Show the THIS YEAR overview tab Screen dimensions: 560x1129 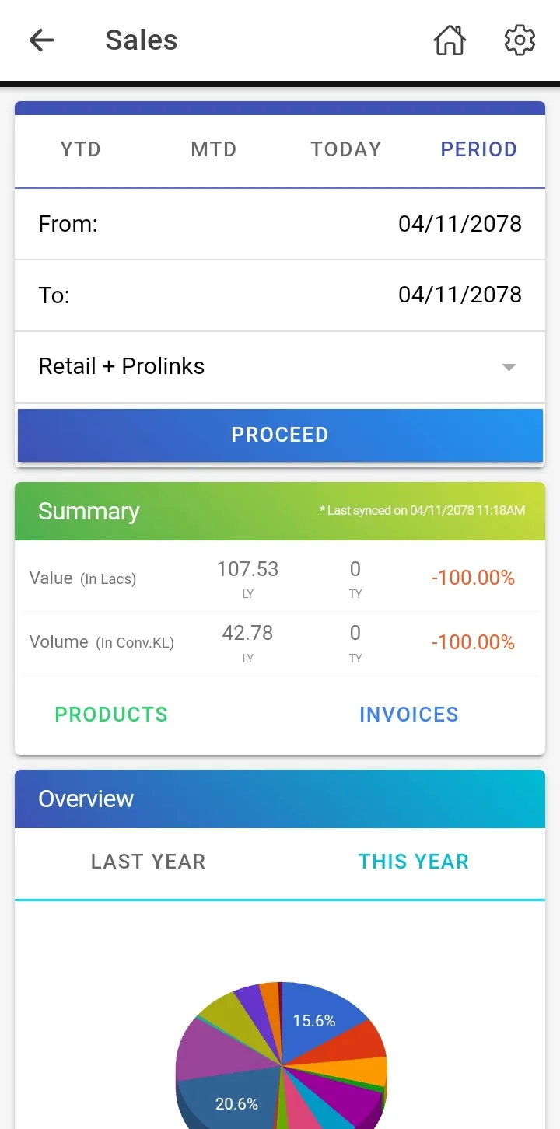(x=413, y=862)
